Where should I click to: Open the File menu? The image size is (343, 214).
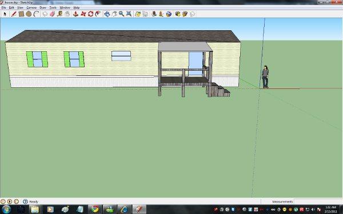pyautogui.click(x=4, y=7)
